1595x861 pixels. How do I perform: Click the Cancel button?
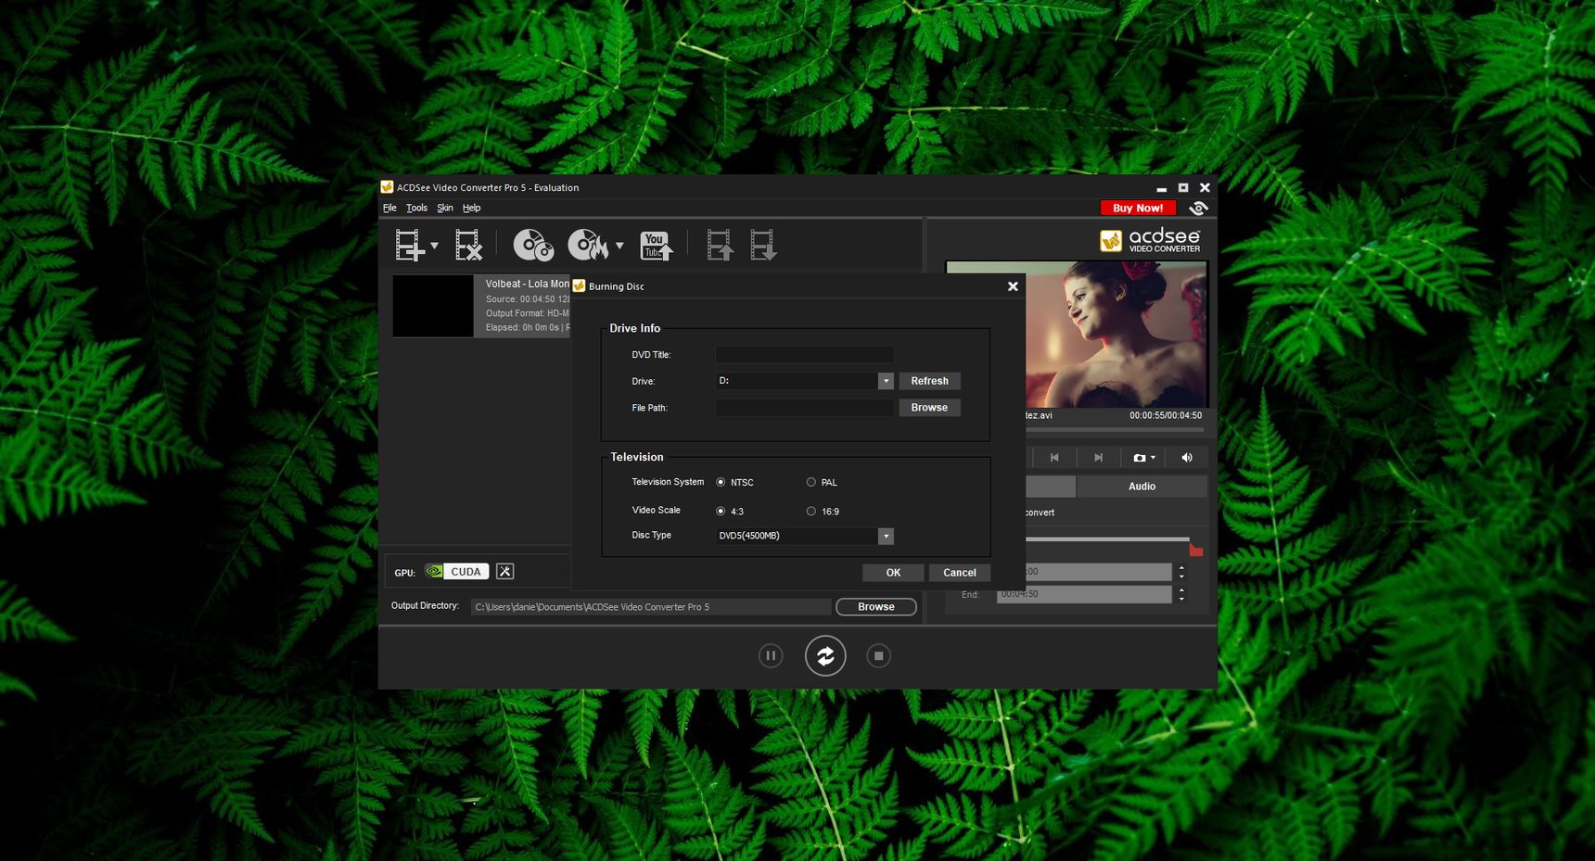click(960, 573)
